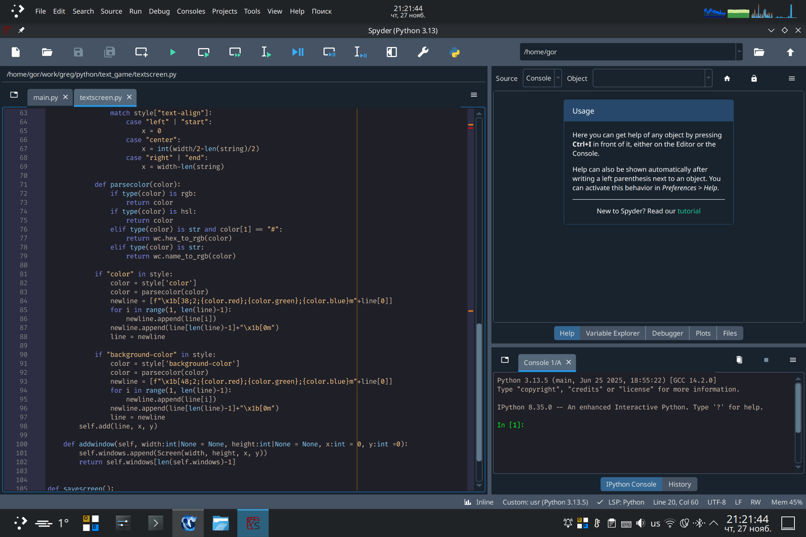The height and width of the screenshot is (537, 806).
Task: Open Preferences with the wrench icon
Action: (x=423, y=52)
